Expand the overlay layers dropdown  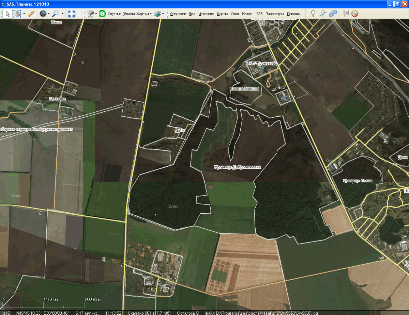(163, 14)
